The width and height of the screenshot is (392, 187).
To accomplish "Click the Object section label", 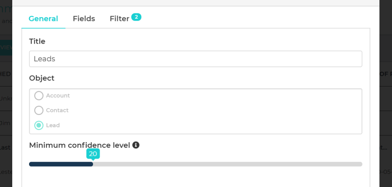I will click(42, 78).
